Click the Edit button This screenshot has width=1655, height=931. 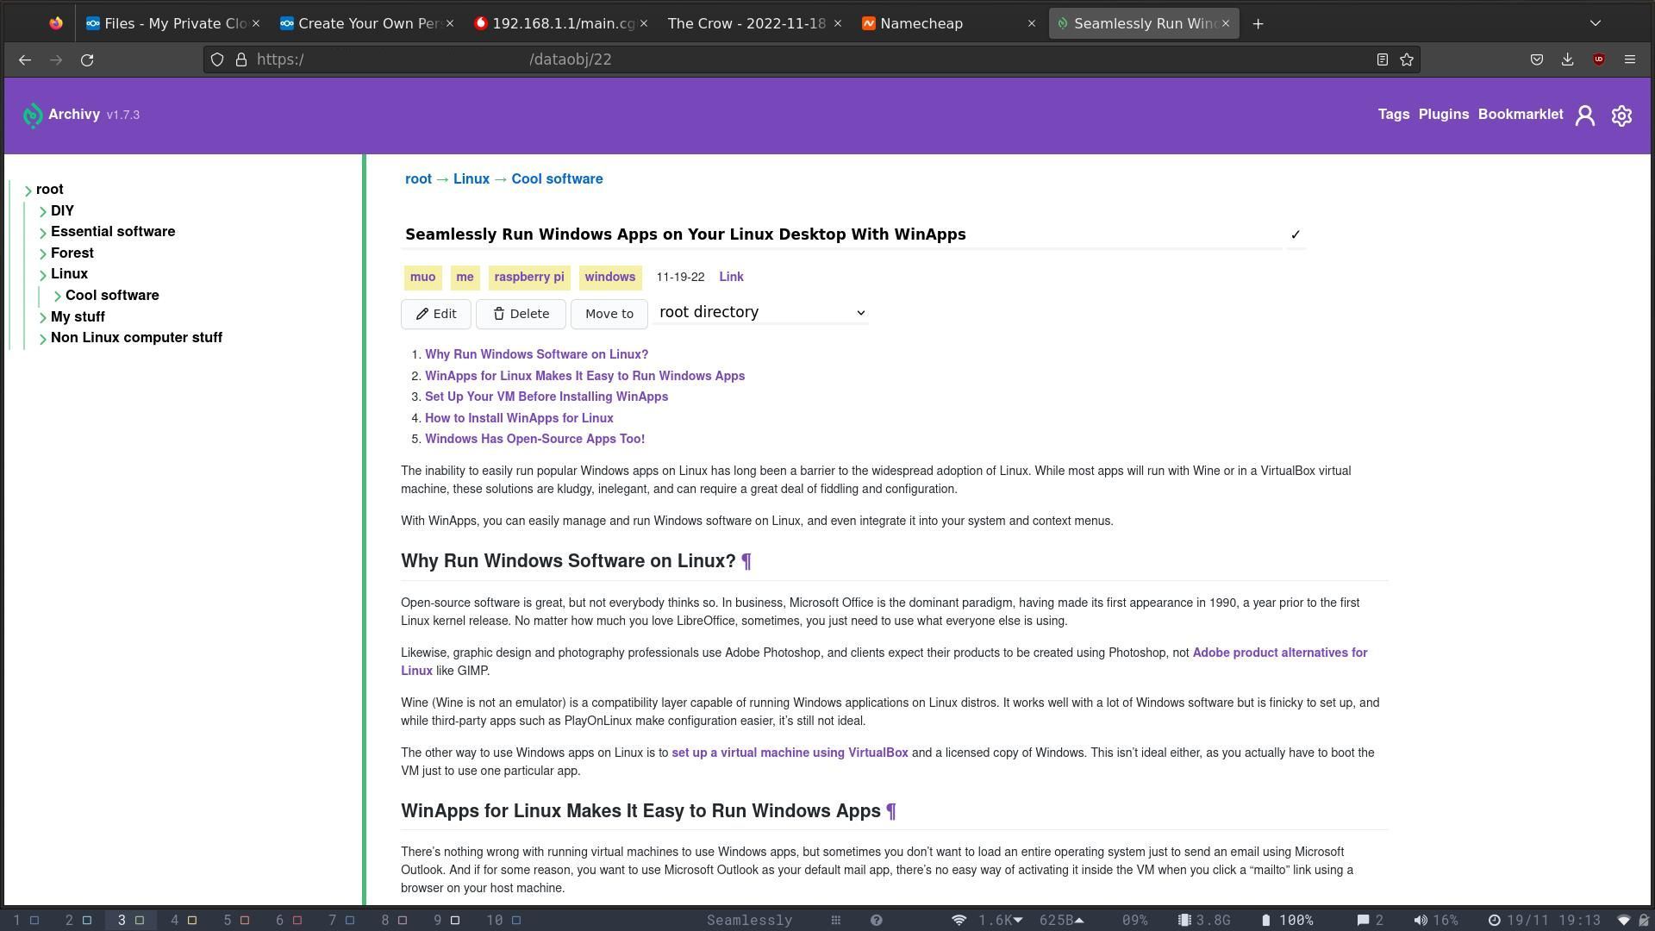coord(436,314)
